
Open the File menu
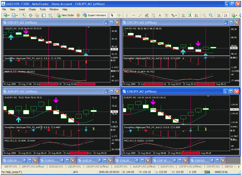pos(4,9)
